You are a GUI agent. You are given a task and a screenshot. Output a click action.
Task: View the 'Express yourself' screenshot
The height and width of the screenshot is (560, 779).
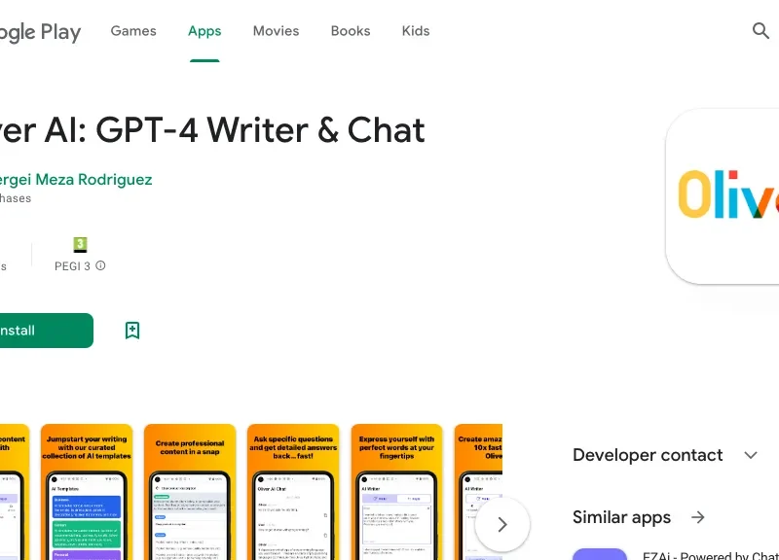point(396,492)
